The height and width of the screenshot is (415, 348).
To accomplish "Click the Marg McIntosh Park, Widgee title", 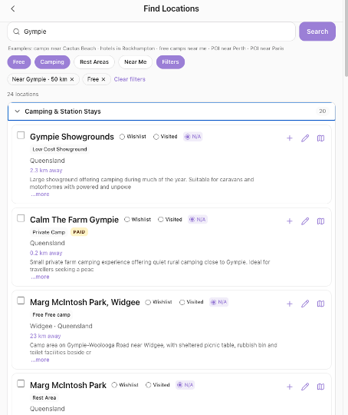I will 85,302.
